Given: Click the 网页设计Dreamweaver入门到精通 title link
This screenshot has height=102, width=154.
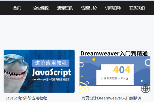Looking at the screenshot, I should [113, 98].
